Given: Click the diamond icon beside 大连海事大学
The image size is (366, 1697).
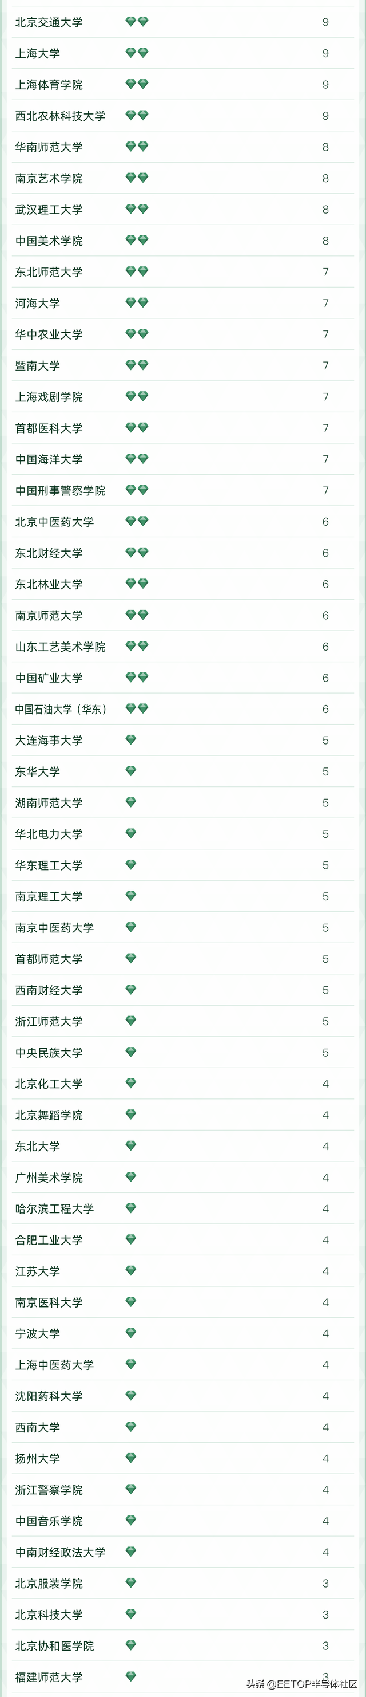Looking at the screenshot, I should 131,740.
